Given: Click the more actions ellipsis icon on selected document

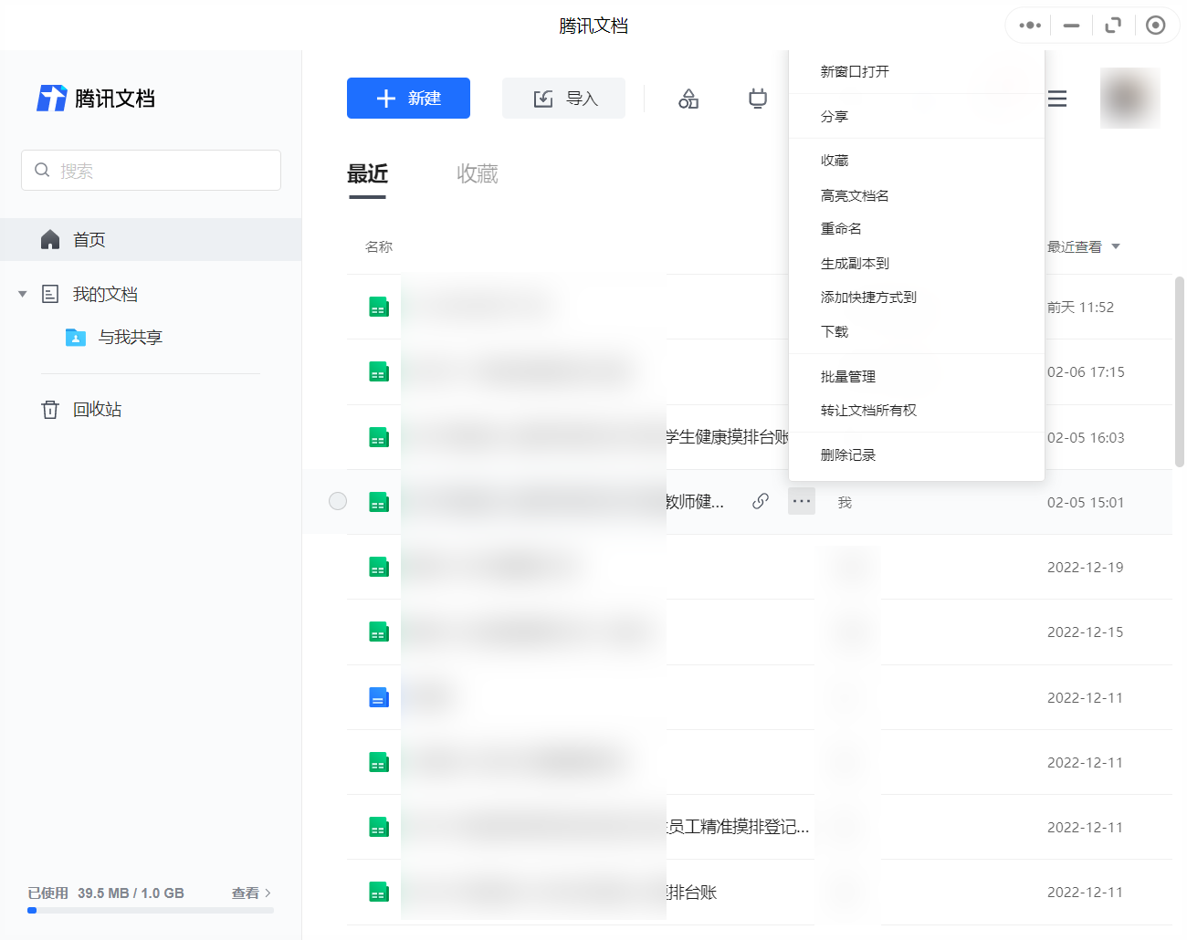Looking at the screenshot, I should coord(801,501).
